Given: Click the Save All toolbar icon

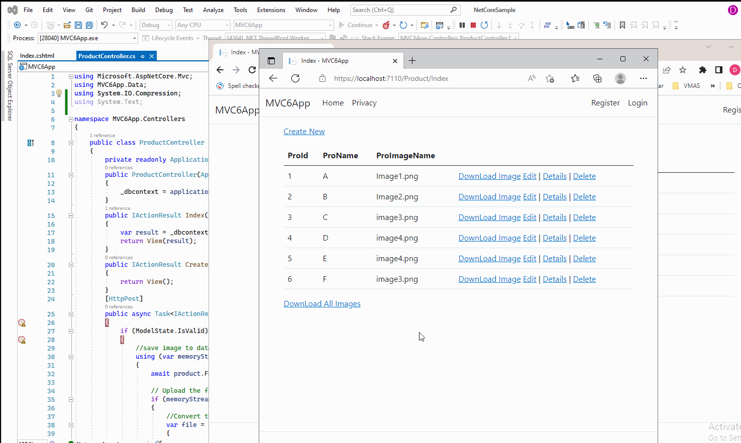Looking at the screenshot, I should (x=89, y=25).
